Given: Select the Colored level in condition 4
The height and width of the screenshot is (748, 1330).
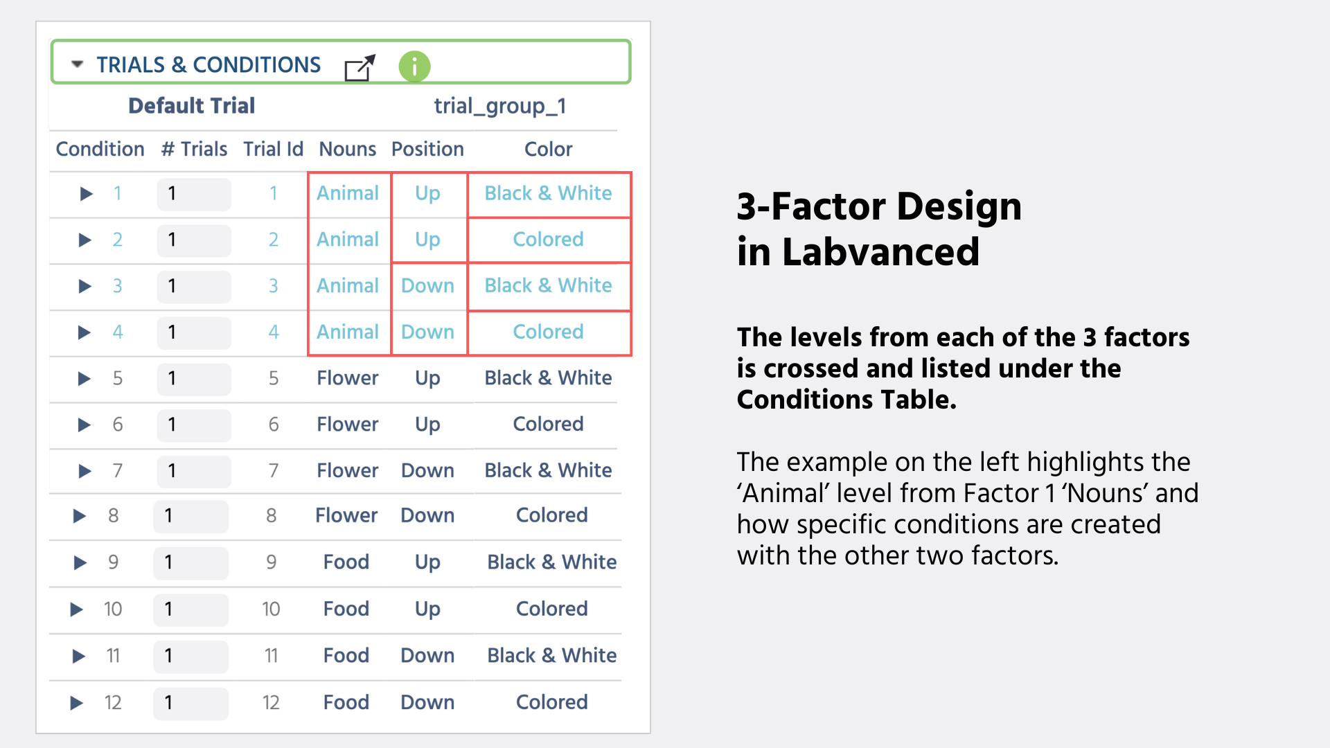Looking at the screenshot, I should click(547, 332).
